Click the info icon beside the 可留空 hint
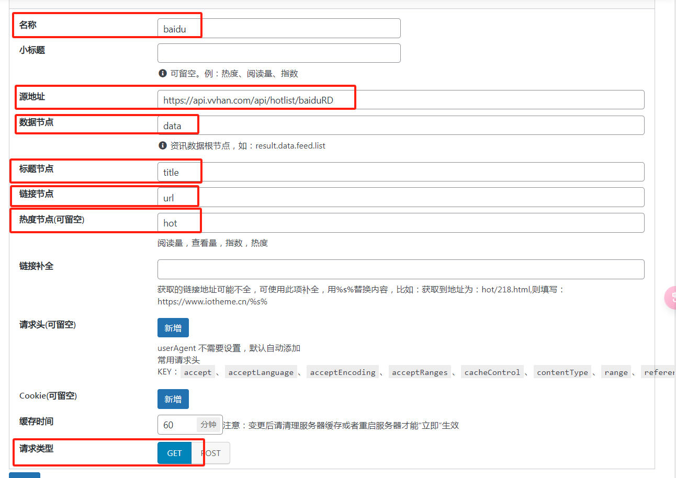The image size is (676, 478). coord(162,74)
